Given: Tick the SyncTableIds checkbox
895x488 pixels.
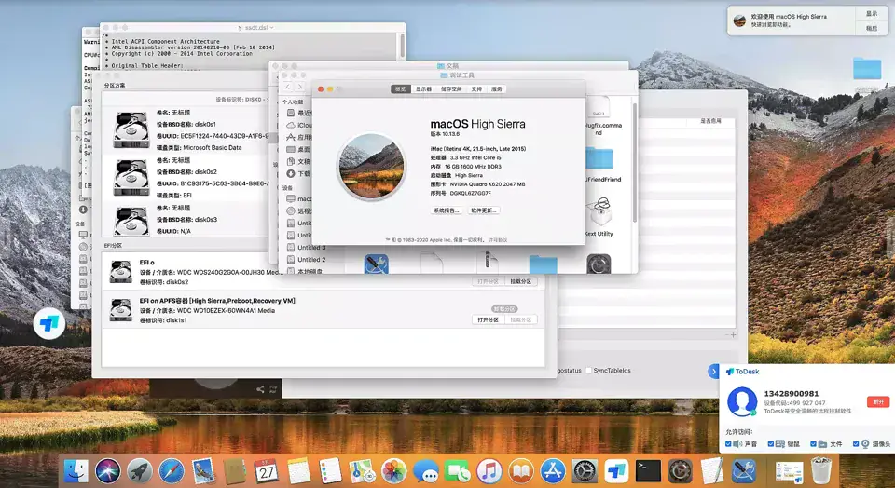Looking at the screenshot, I should (x=588, y=370).
